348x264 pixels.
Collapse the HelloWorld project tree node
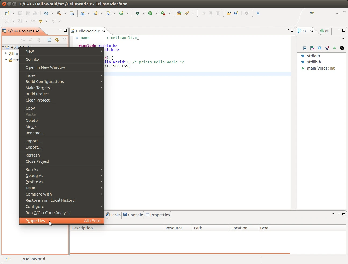point(3,47)
